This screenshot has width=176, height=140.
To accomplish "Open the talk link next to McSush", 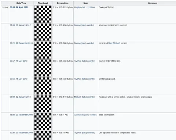I will 84,97.
